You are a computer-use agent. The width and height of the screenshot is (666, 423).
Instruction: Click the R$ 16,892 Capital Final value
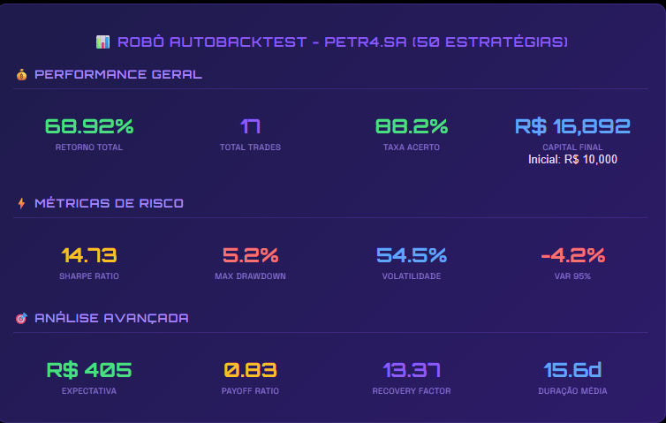[x=572, y=126]
